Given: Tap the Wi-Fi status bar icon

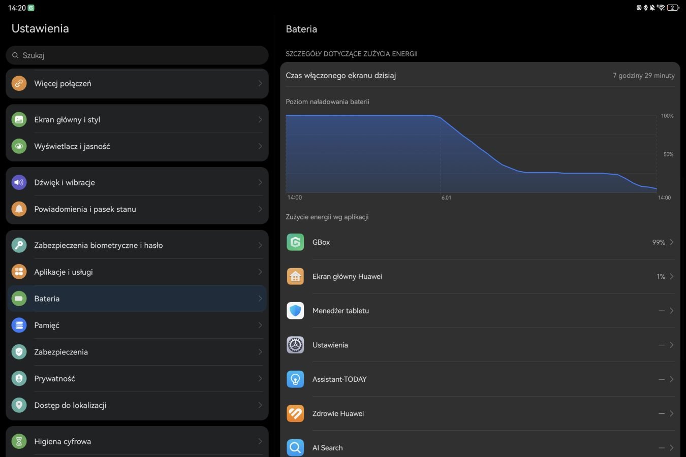Looking at the screenshot, I should tap(661, 8).
